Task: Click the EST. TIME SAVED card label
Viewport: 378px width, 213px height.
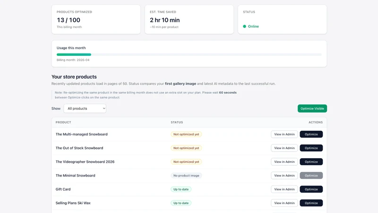Action: [x=163, y=12]
